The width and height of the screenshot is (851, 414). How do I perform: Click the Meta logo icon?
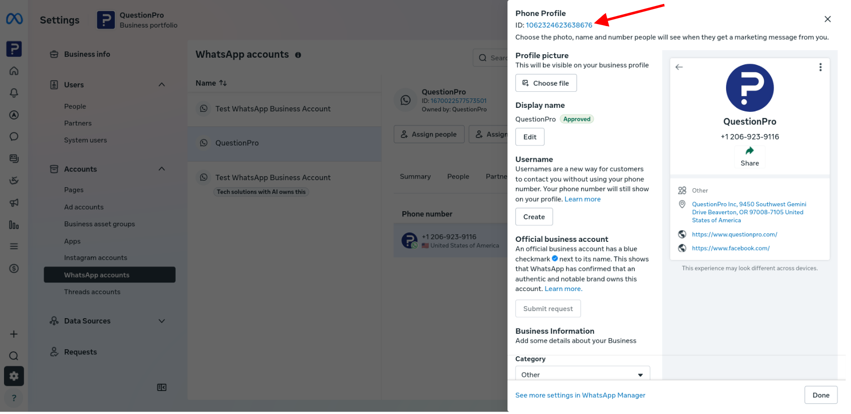[14, 19]
